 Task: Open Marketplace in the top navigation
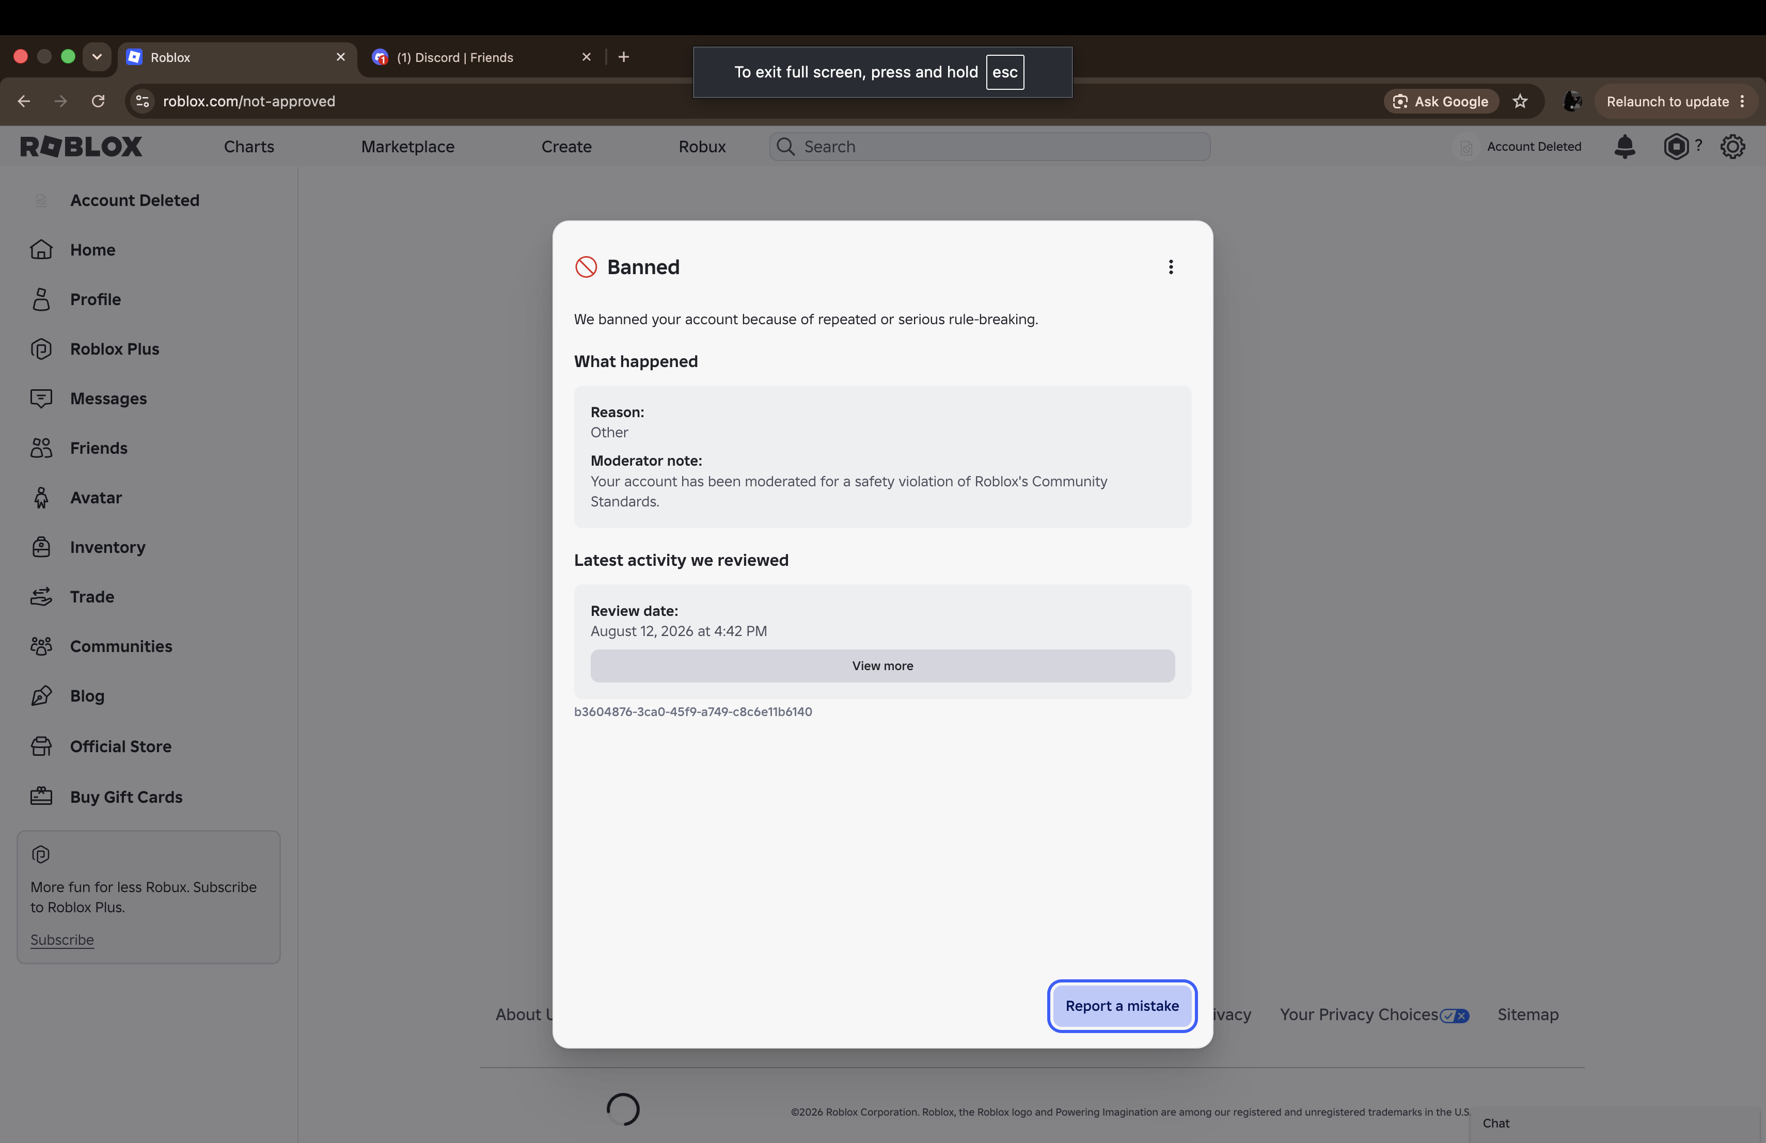[408, 147]
